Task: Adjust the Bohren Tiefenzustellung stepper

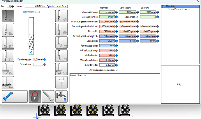Action: click(158, 12)
